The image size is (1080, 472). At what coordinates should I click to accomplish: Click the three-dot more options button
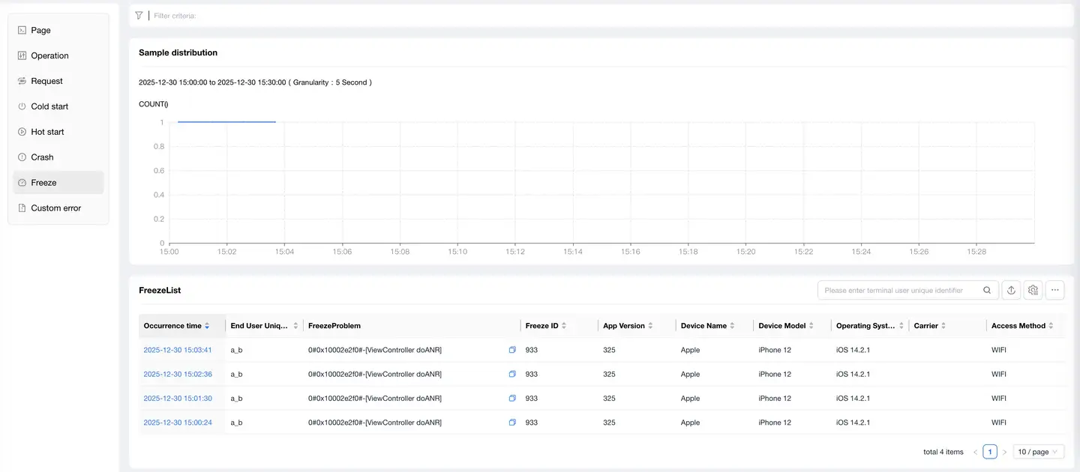coord(1054,291)
